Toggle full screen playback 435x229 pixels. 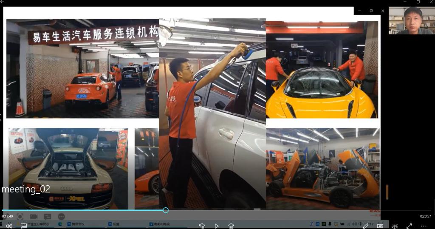[x=409, y=226]
